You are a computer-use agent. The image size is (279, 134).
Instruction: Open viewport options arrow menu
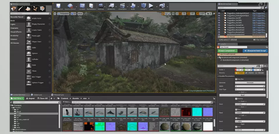point(55,14)
